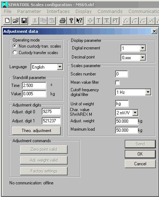The height and width of the screenshot is (197, 159).
Task: Click the wide-arc curve T icon
Action: click(x=135, y=21)
